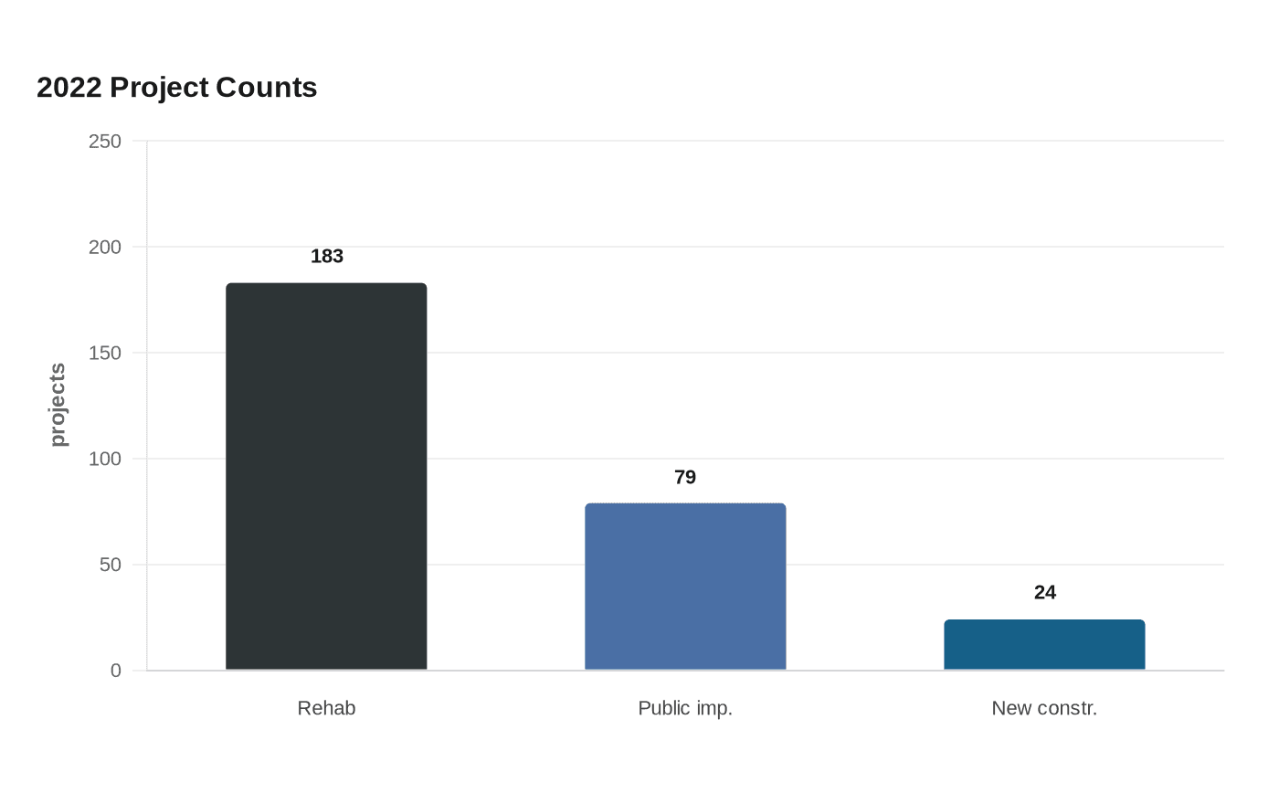Image resolution: width=1279 pixels, height=804 pixels.
Task: Click the Public imp. category label
Action: tap(685, 708)
